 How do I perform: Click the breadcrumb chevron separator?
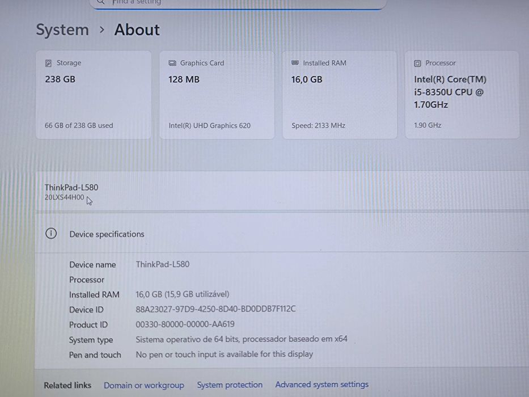click(102, 29)
